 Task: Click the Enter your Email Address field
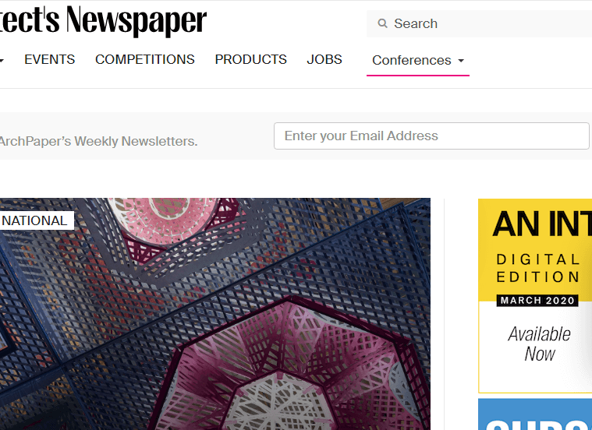pyautogui.click(x=431, y=136)
